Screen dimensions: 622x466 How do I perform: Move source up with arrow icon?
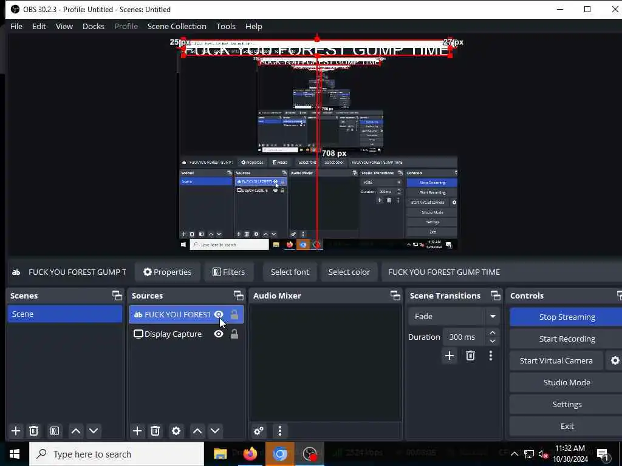(197, 431)
